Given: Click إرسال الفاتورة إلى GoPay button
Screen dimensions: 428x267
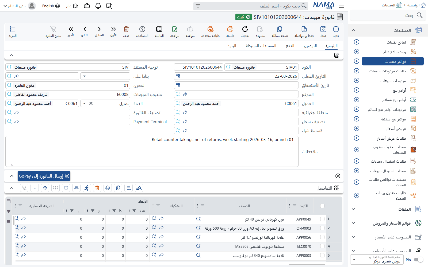Looking at the screenshot, I should 44,176.
